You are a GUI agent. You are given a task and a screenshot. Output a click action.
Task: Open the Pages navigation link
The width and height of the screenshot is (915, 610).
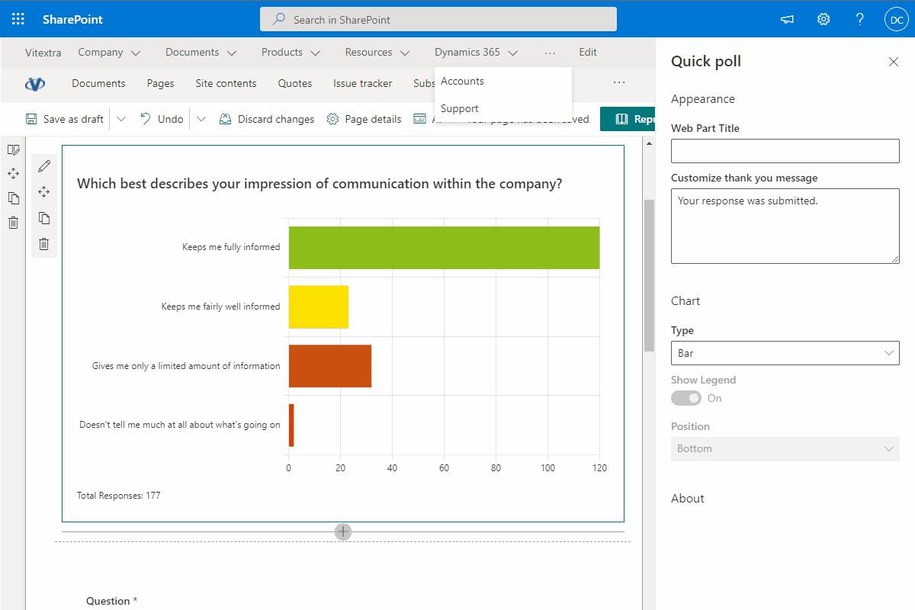point(161,83)
